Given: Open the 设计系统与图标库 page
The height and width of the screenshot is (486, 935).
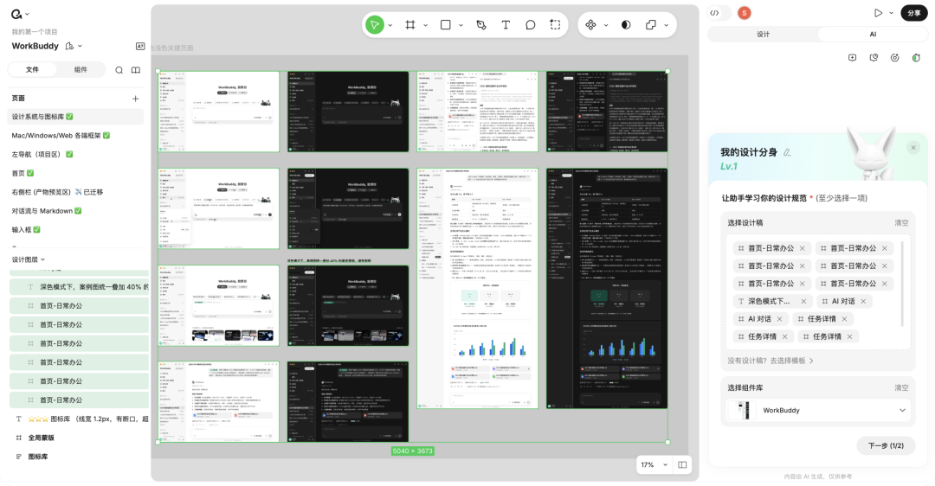Looking at the screenshot, I should [75, 117].
